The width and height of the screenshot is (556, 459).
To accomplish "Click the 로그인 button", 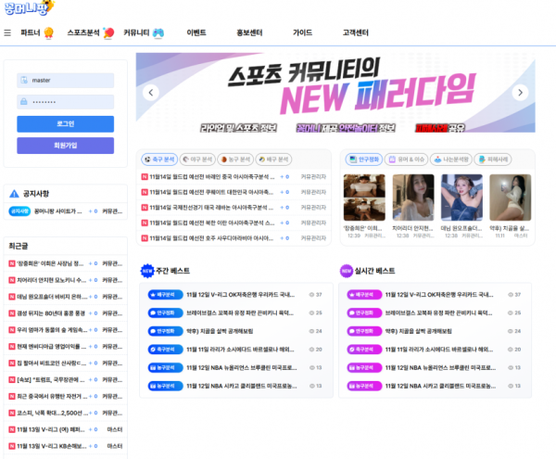I will click(65, 123).
